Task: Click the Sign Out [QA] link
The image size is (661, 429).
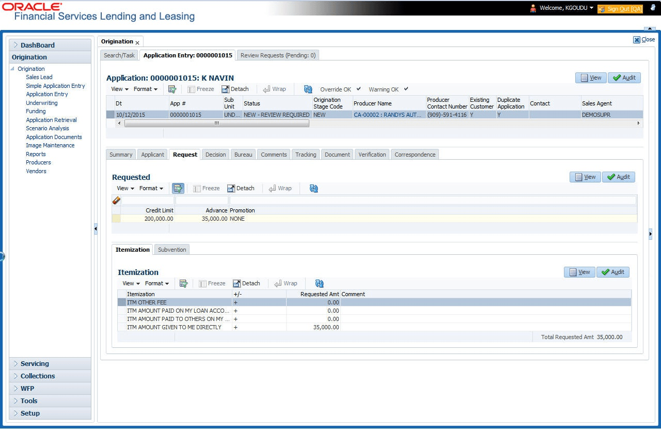Action: 620,8
